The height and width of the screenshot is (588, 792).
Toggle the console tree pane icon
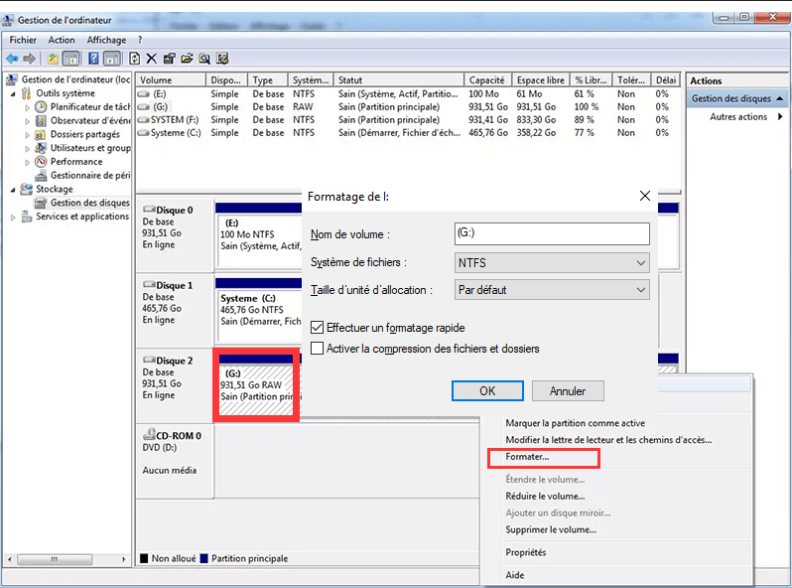pyautogui.click(x=71, y=59)
